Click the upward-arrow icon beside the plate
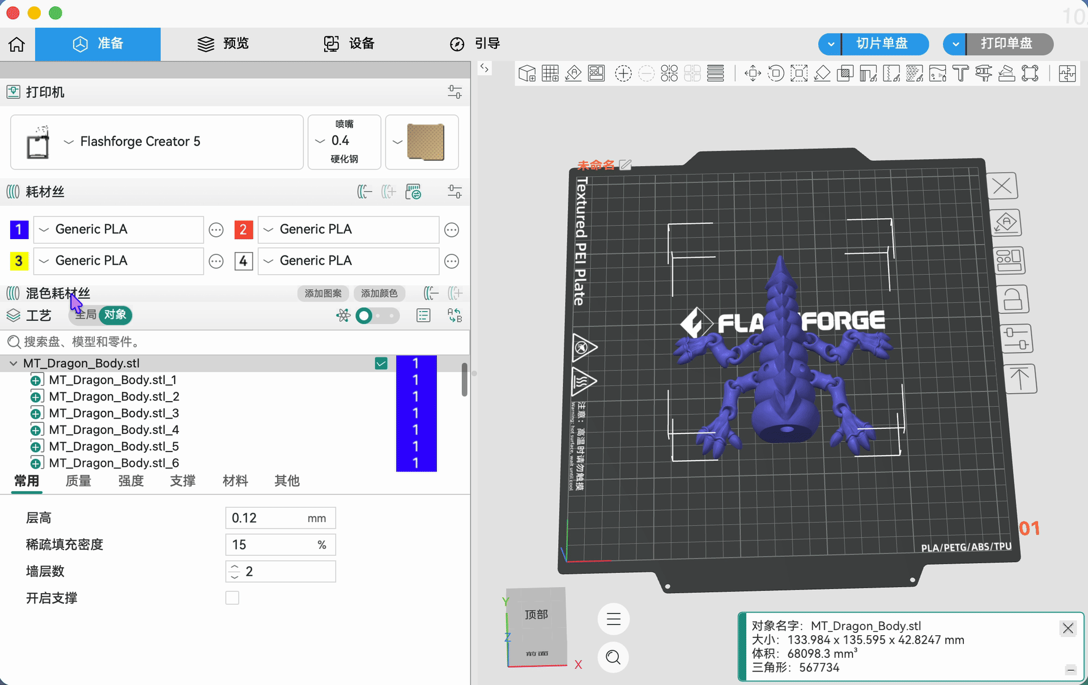 pyautogui.click(x=1020, y=378)
